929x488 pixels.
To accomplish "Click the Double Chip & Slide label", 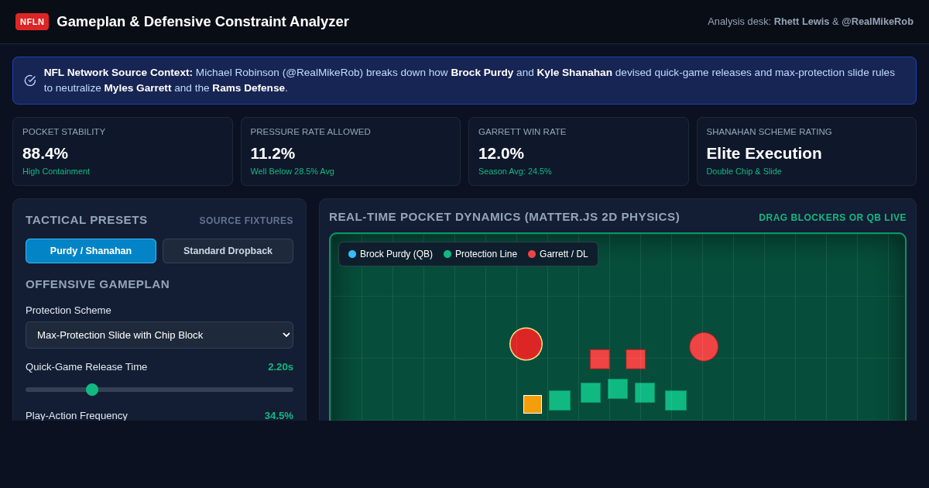I will point(744,171).
